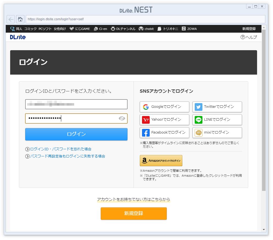273x240 pixels.
Task: Click the scrollbar down arrow
Action: (x=264, y=230)
